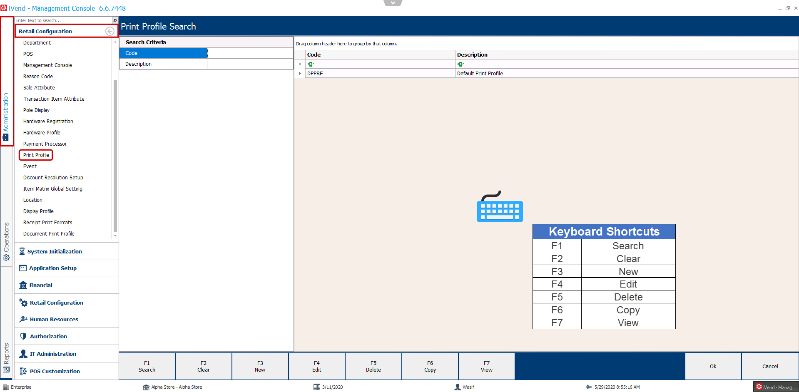The image size is (799, 392).
Task: Click the Alpha Store icon in the status bar
Action: click(146, 387)
